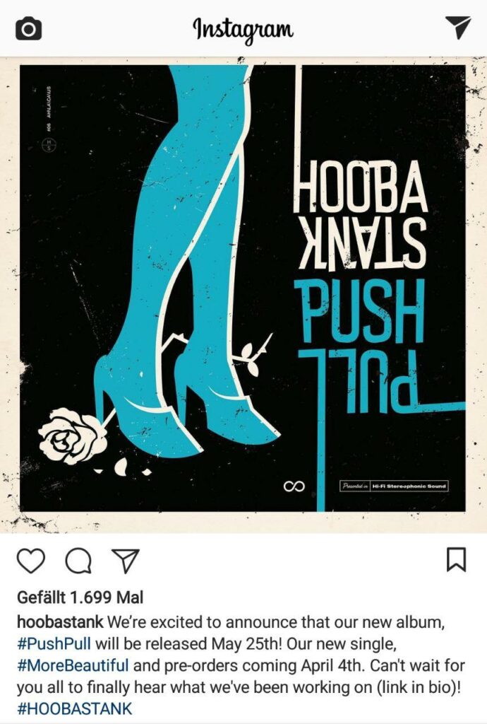Tap the post caption text body
This screenshot has width=487, height=724.
(239, 665)
